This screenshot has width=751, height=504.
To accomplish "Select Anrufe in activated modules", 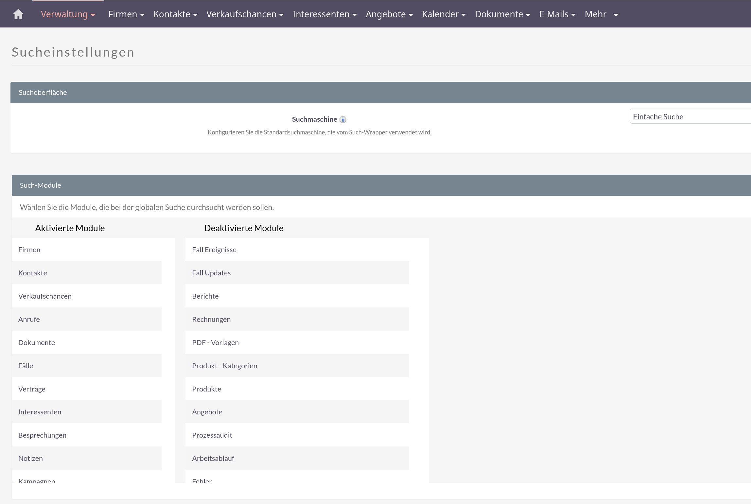I will point(29,320).
